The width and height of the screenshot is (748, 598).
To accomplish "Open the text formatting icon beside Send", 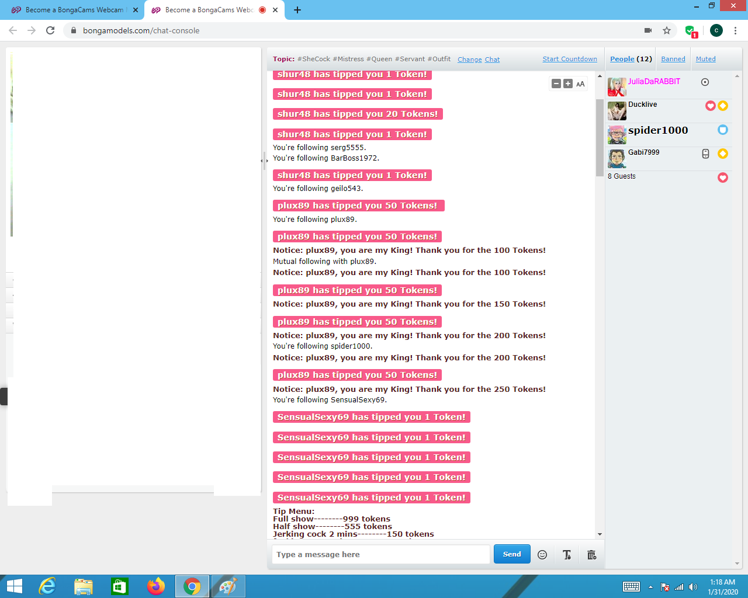I will coord(567,555).
